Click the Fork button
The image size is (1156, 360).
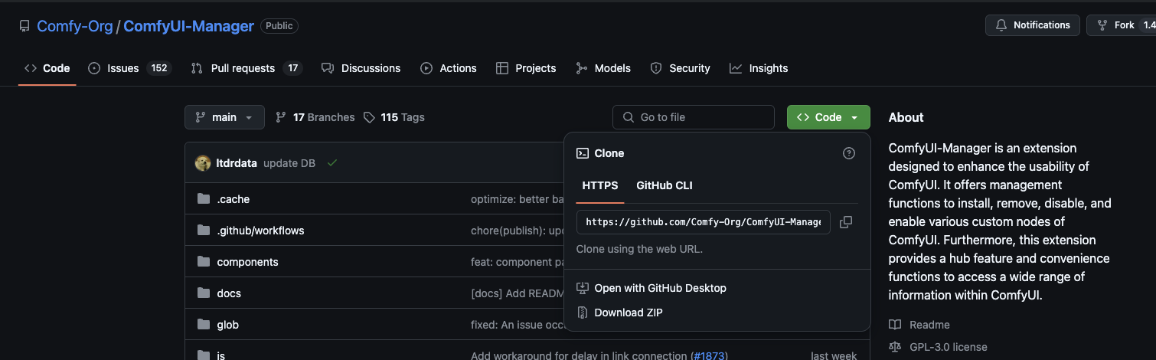(x=1122, y=25)
